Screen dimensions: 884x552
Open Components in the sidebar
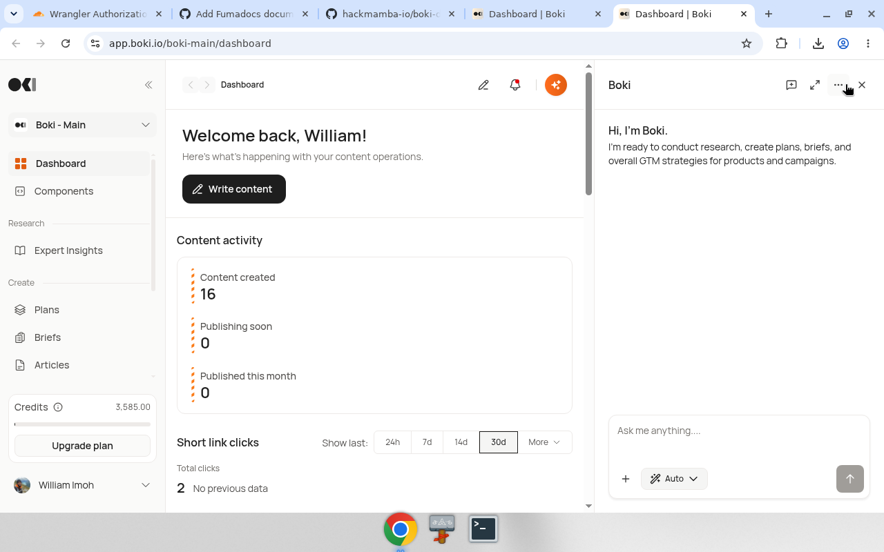click(x=79, y=191)
